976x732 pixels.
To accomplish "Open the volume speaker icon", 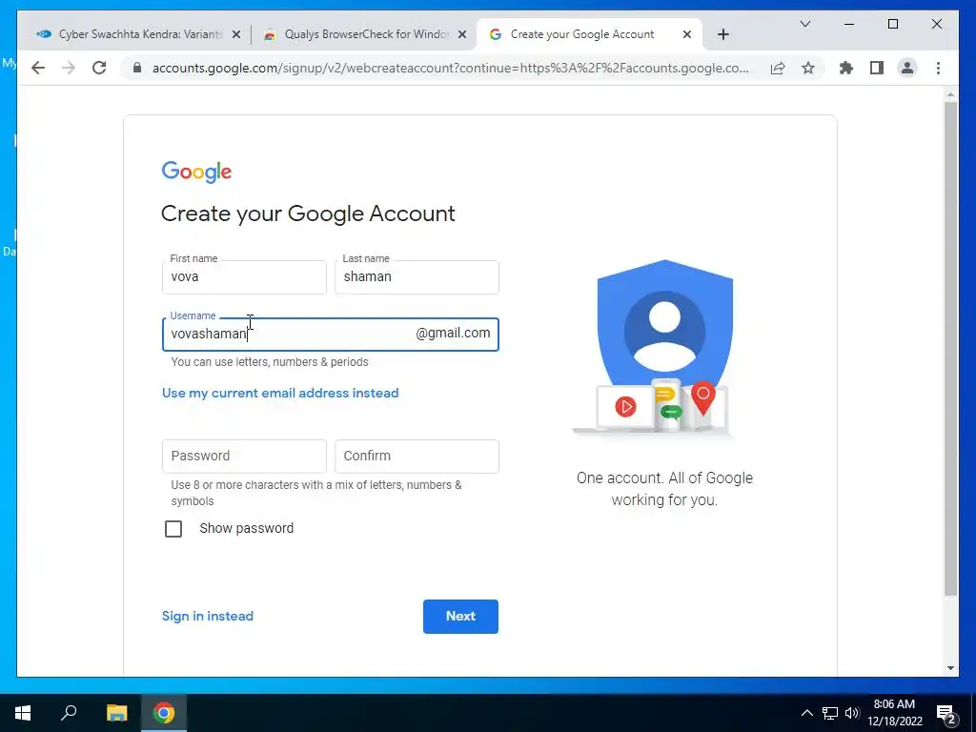I will point(852,713).
